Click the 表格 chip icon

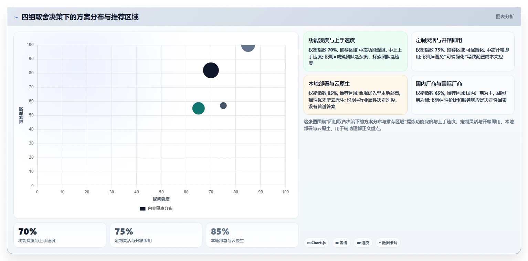[x=337, y=243]
